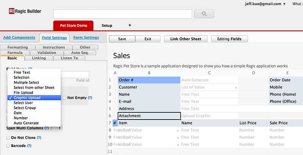Open the Linking sub-tab

click(39, 58)
